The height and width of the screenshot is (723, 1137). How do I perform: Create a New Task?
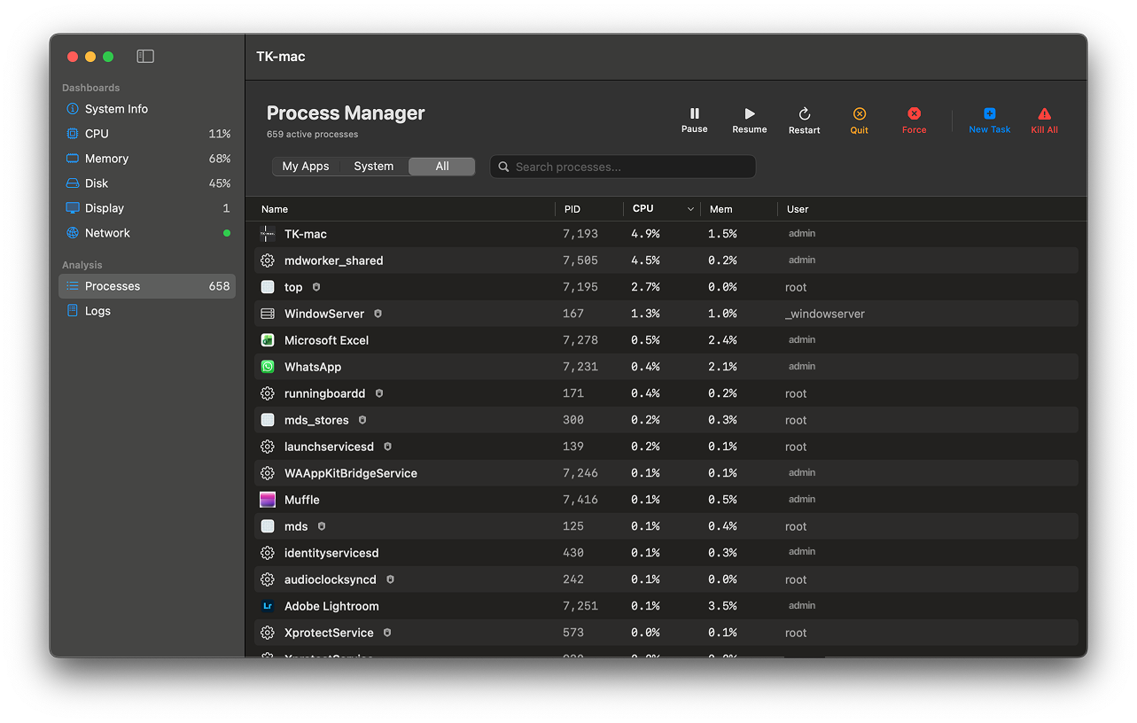point(989,114)
